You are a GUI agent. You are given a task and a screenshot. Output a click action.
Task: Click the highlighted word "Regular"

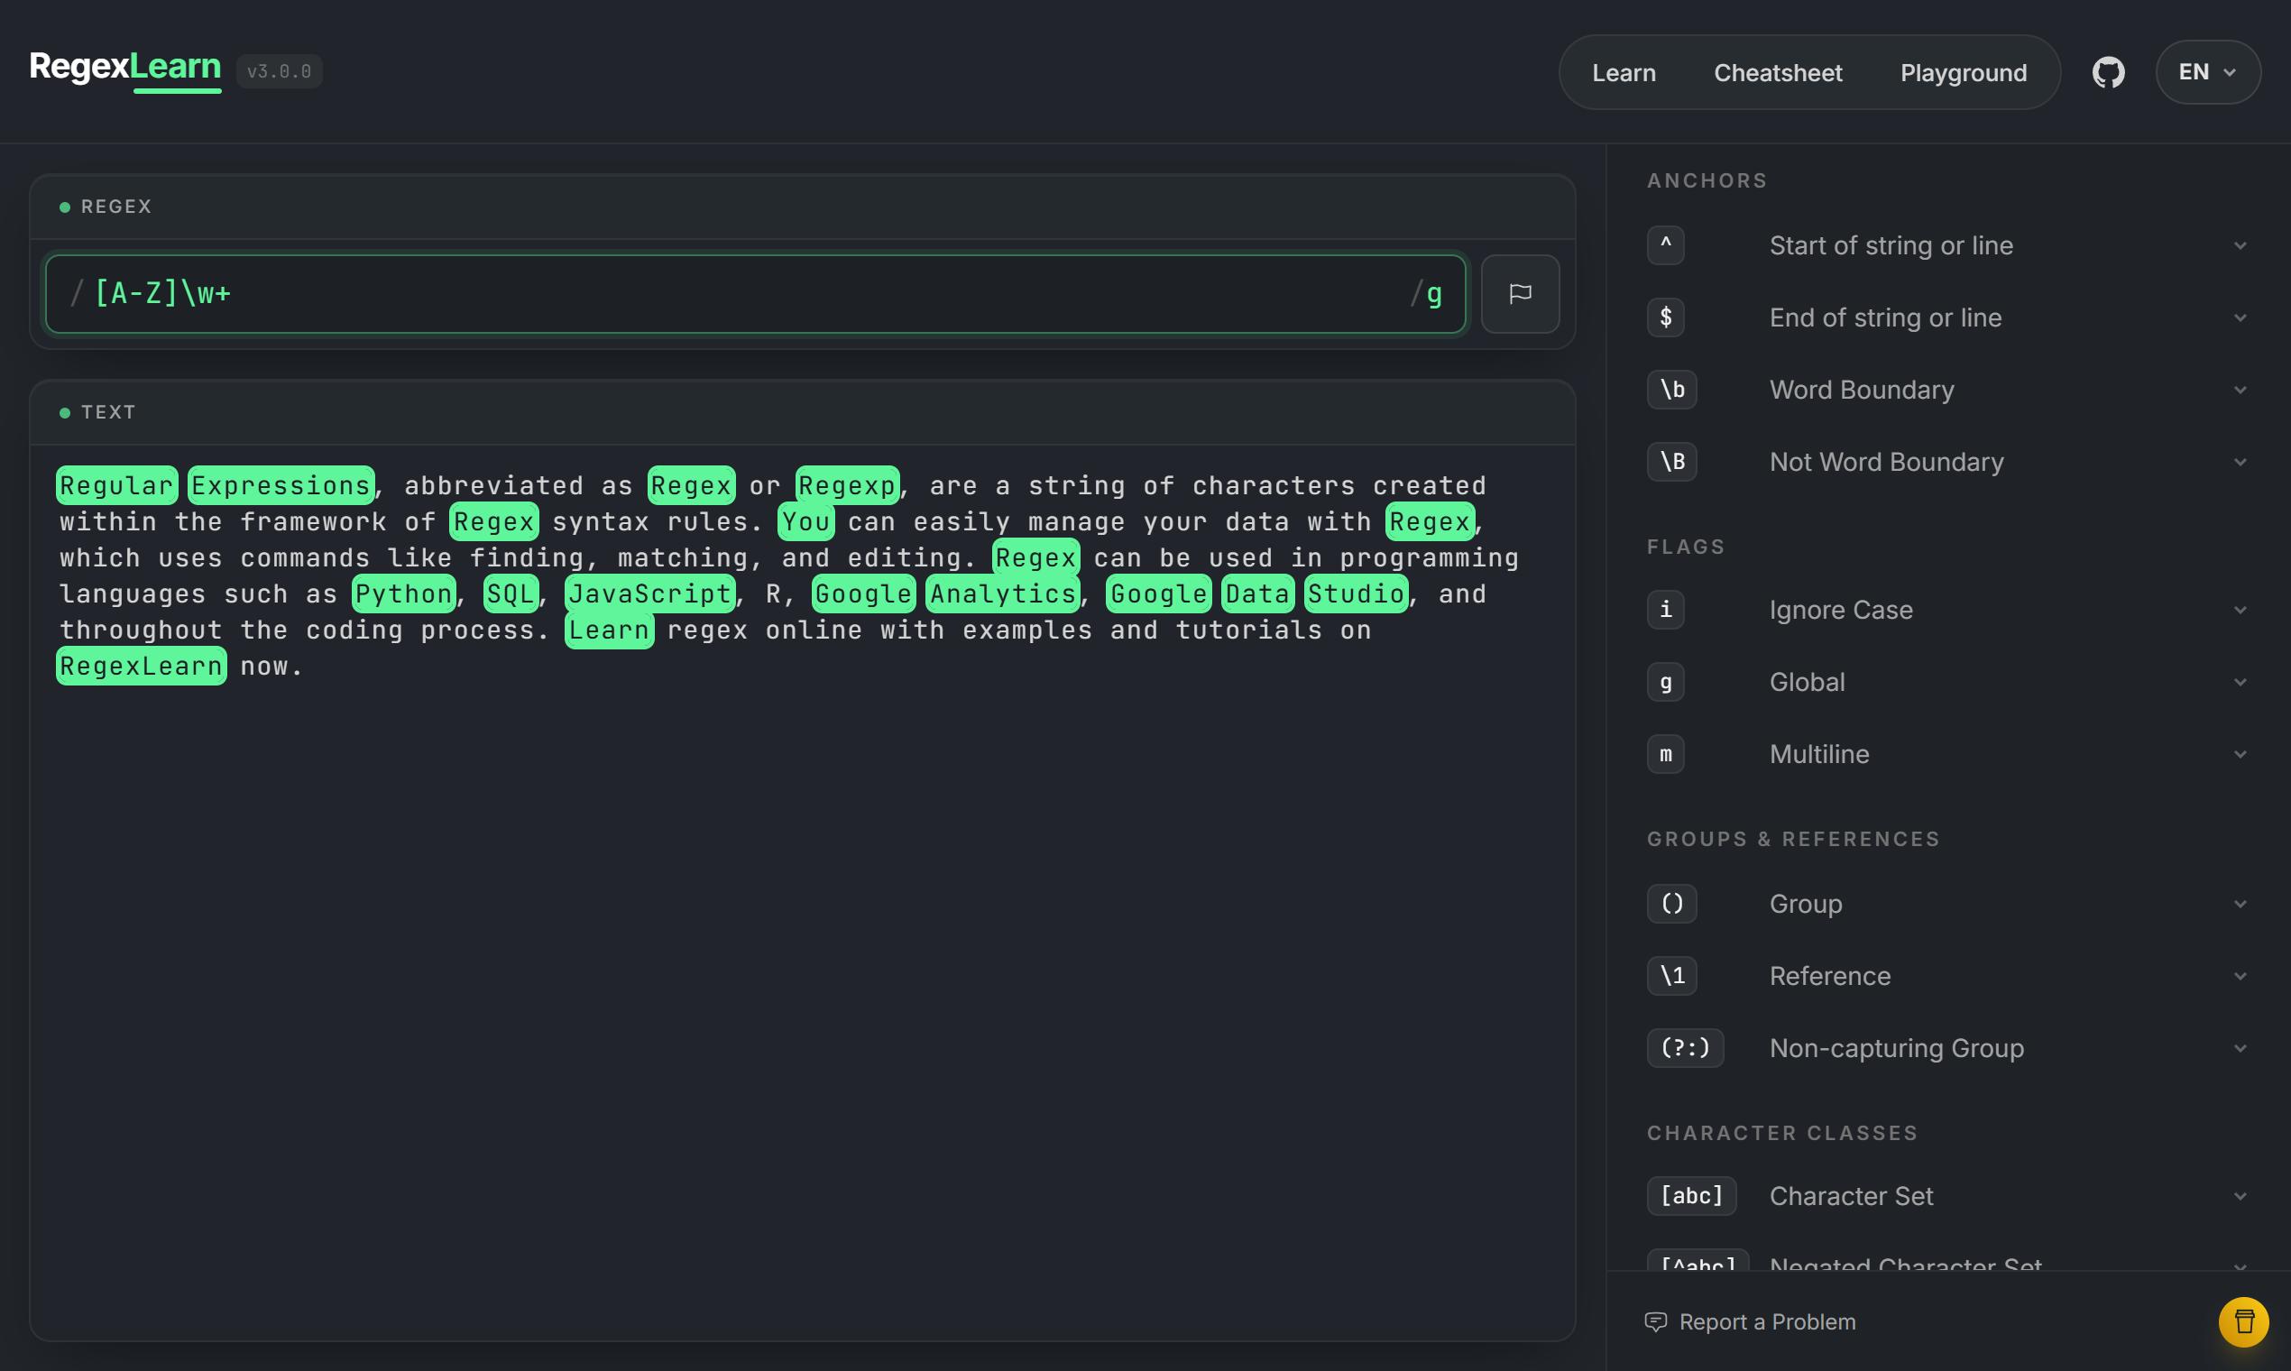116,485
